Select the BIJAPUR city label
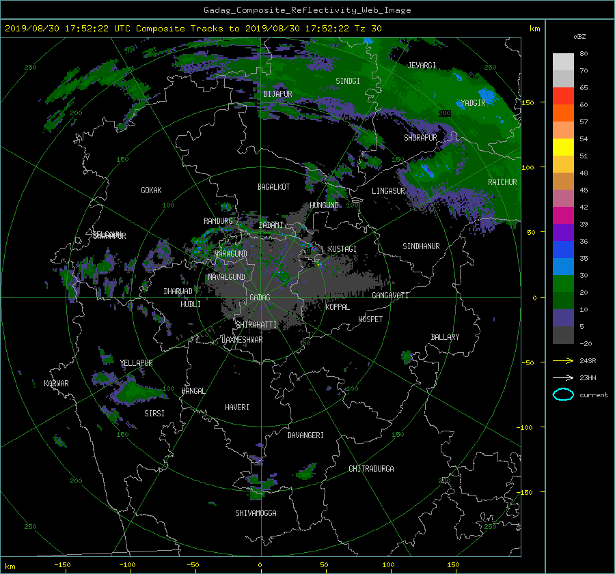 (x=277, y=94)
